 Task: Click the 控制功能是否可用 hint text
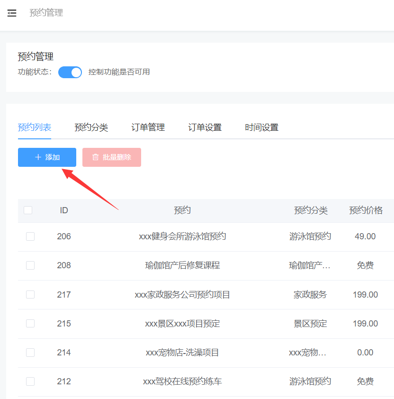pos(119,72)
